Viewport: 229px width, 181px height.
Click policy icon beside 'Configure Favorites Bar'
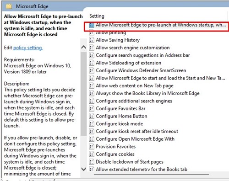pos(92,109)
